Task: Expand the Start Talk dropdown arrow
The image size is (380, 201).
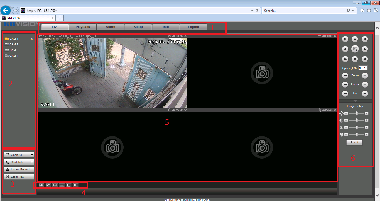Action: click(32, 162)
